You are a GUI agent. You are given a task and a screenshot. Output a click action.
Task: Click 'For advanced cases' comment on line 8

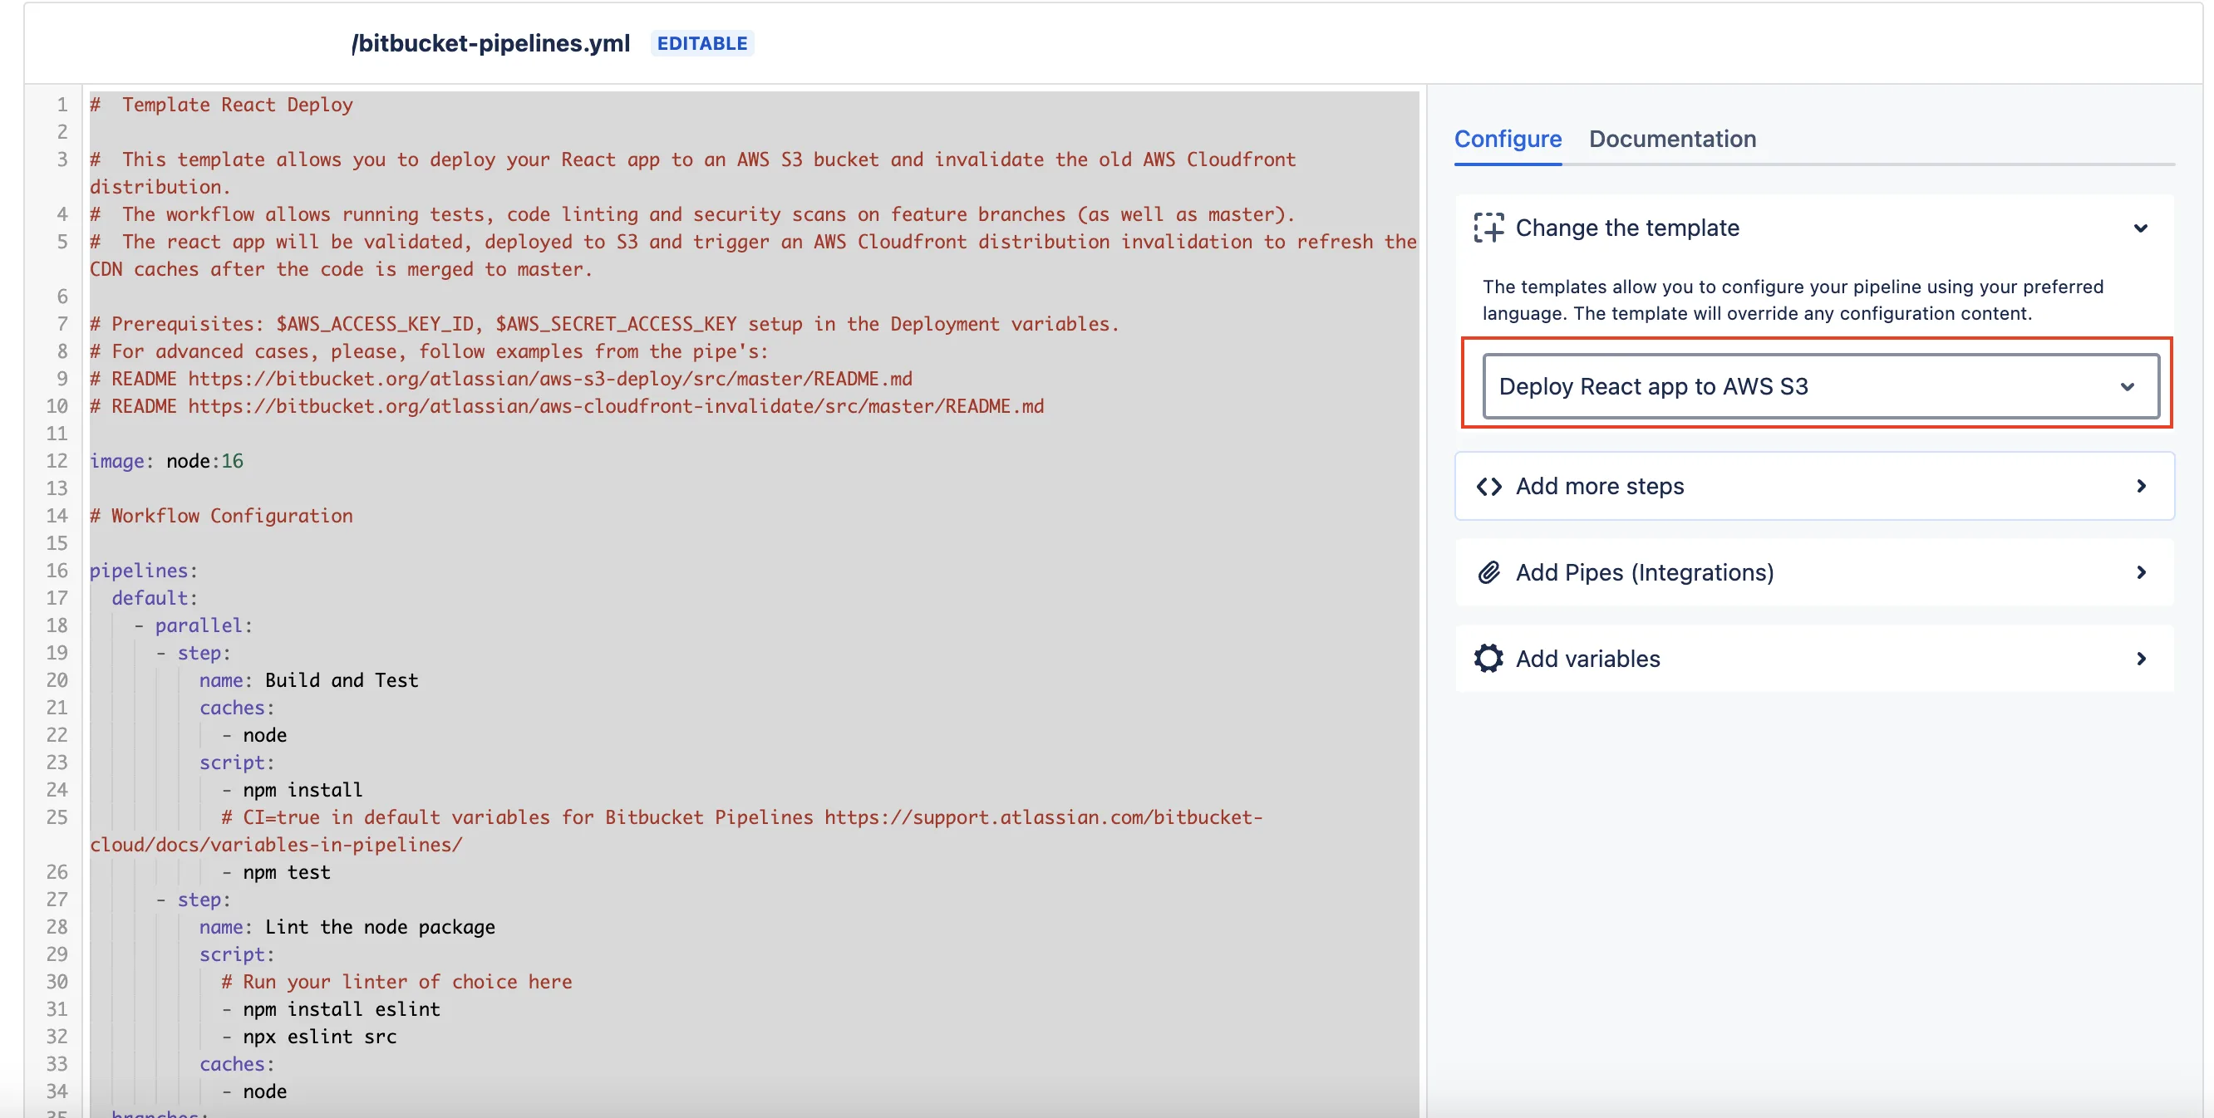point(429,351)
